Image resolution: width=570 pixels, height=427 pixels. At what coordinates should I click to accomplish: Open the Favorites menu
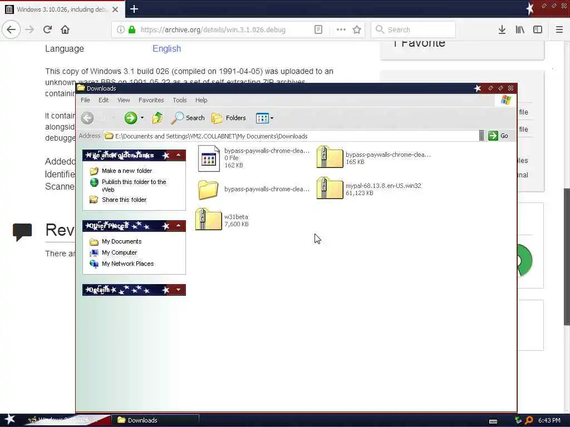(151, 100)
